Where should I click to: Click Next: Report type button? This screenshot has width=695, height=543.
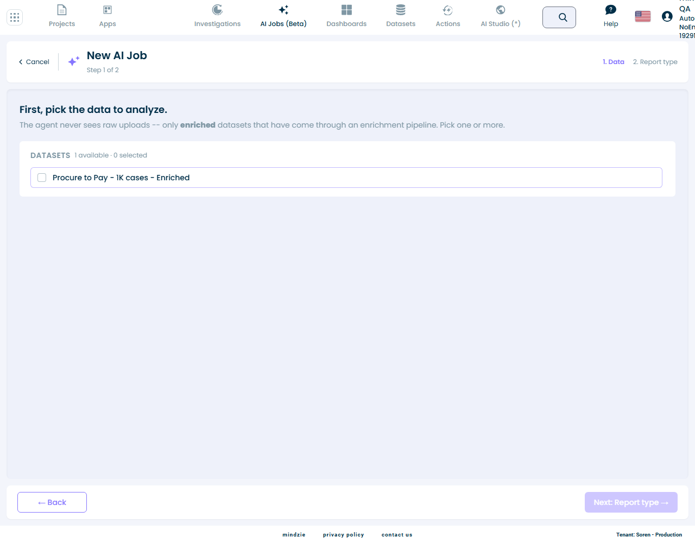tap(631, 502)
